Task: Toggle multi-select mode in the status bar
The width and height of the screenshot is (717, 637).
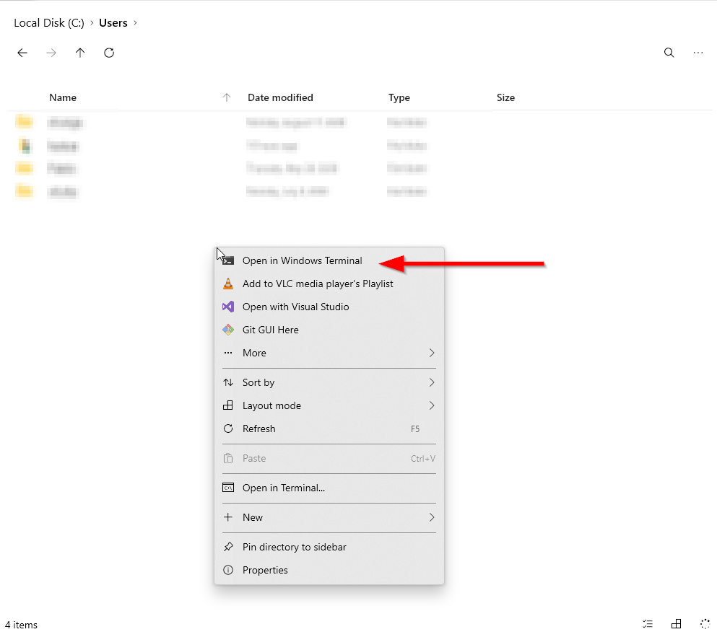Action: coord(648,623)
